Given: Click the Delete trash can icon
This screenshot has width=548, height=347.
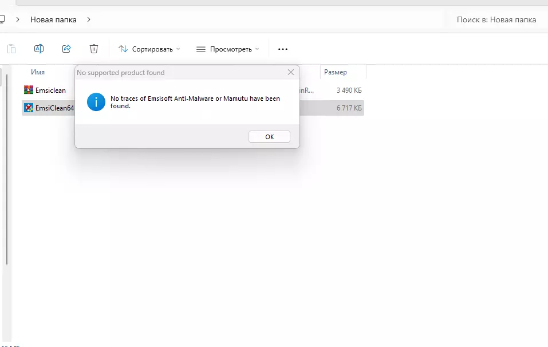Looking at the screenshot, I should [x=94, y=49].
